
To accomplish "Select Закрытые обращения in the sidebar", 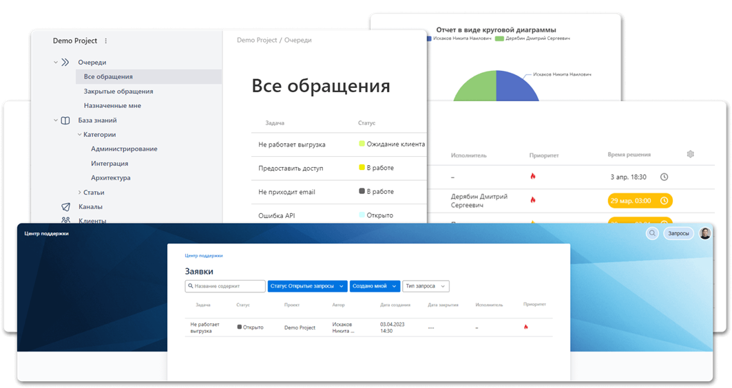I will pos(118,91).
